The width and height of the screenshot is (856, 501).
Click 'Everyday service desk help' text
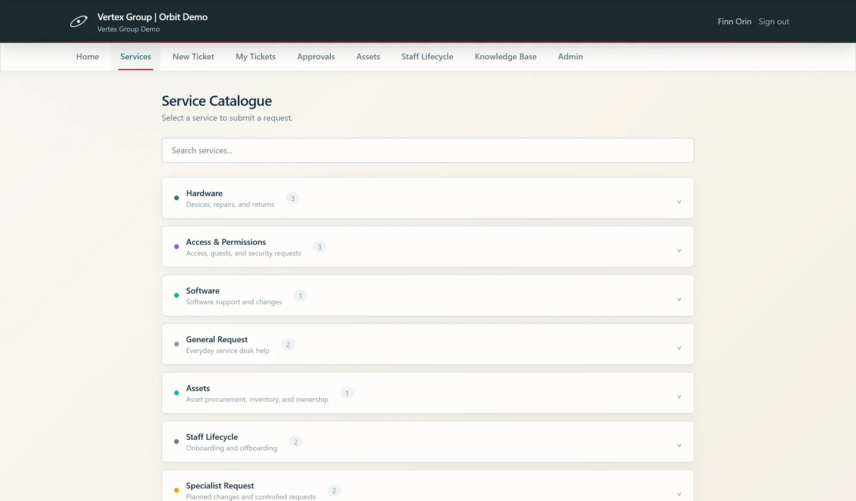(x=228, y=351)
